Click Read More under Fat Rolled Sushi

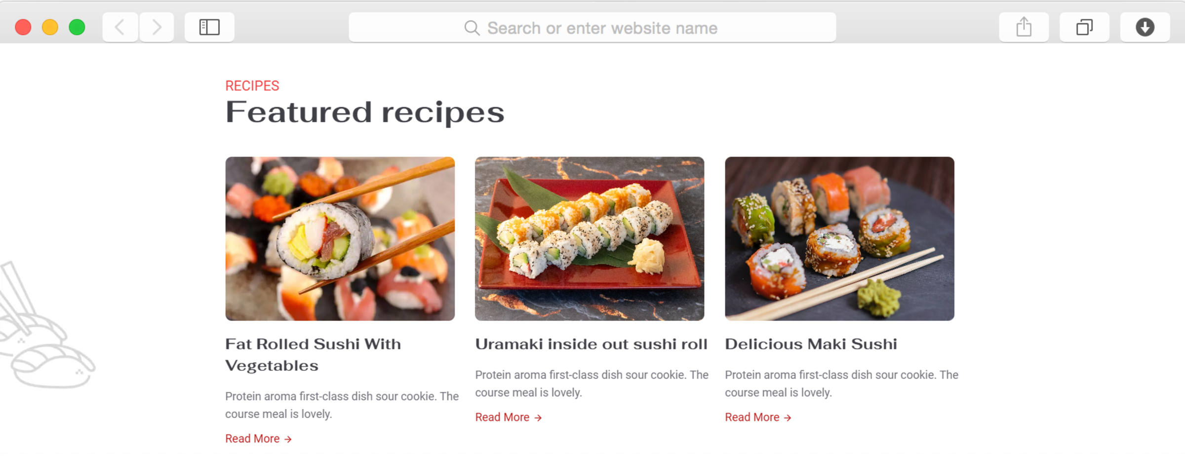pos(258,439)
